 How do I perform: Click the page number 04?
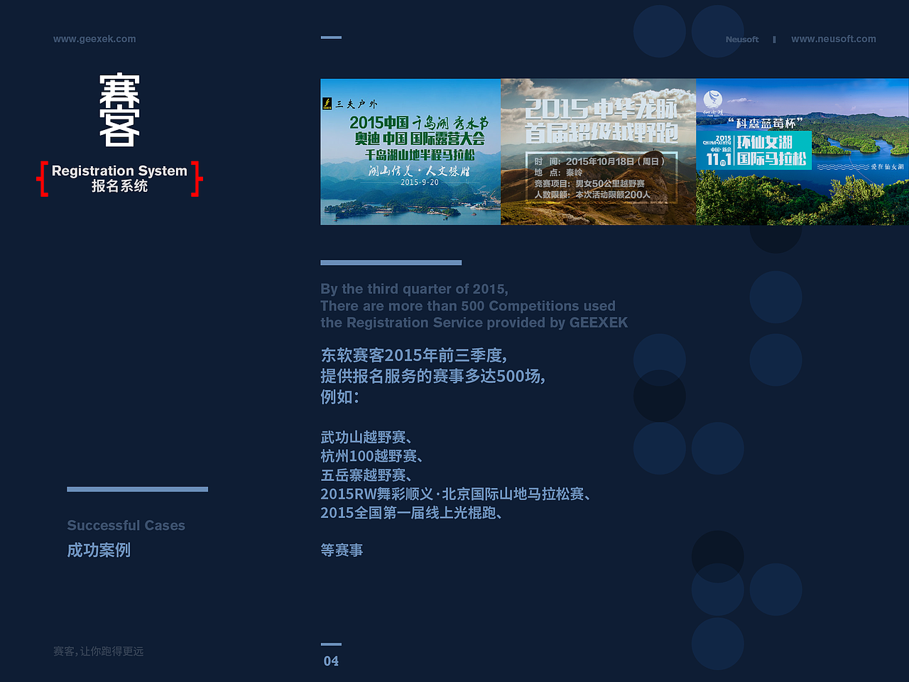331,661
